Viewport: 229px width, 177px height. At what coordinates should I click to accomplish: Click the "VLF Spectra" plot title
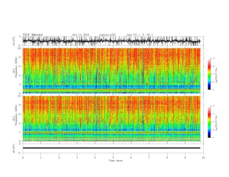click(33, 35)
